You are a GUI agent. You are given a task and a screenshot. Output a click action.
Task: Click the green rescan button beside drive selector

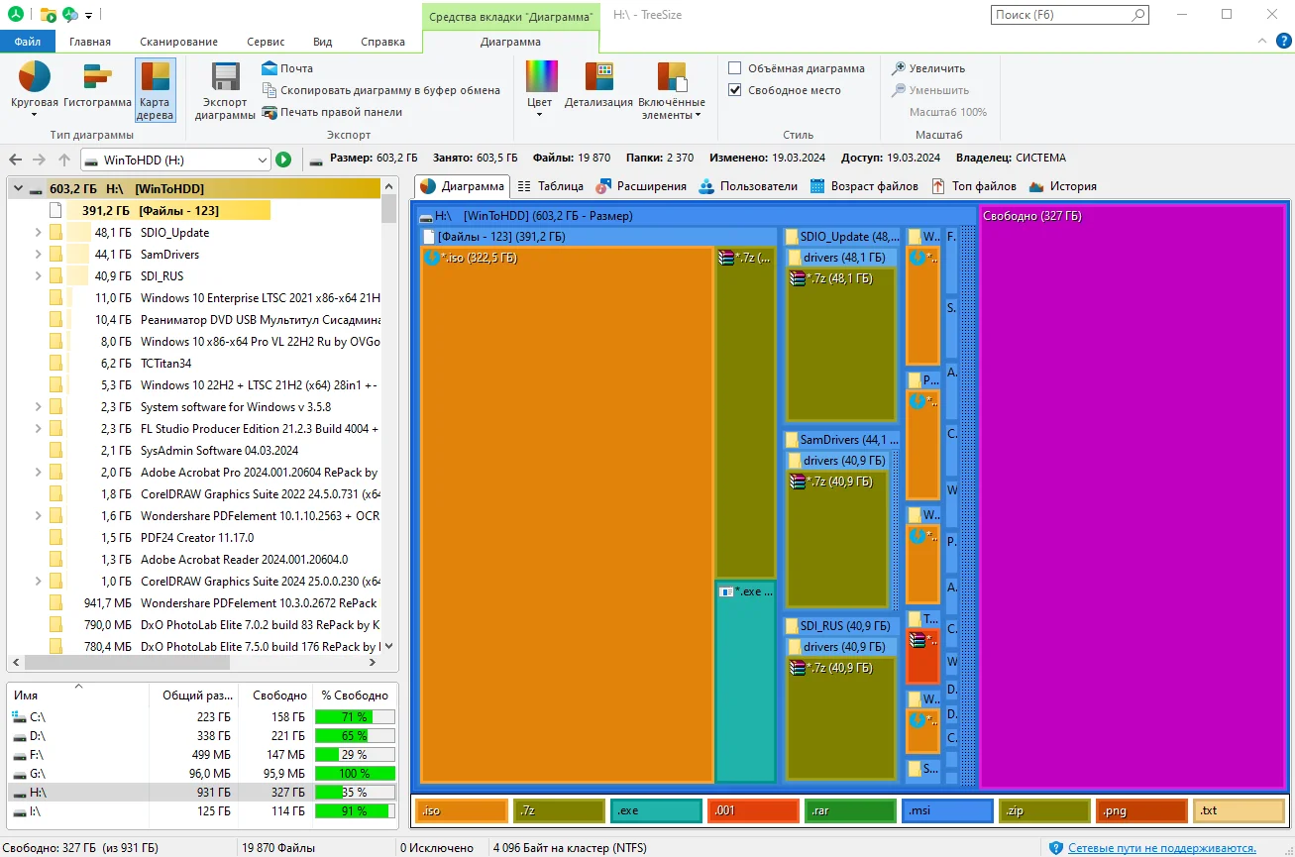[x=283, y=160]
